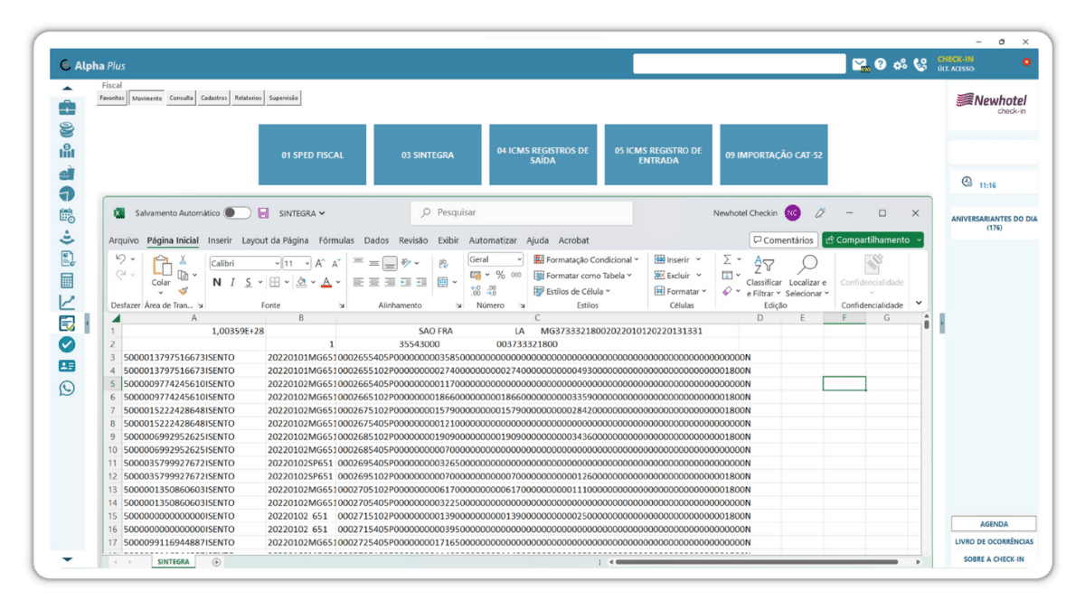The height and width of the screenshot is (610, 1085).
Task: Expand Formatação Condicional dropdown
Action: [586, 259]
